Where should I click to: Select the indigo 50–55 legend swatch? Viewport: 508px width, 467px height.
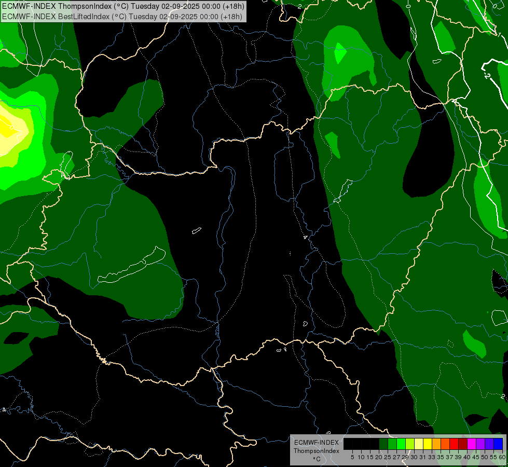click(x=489, y=444)
